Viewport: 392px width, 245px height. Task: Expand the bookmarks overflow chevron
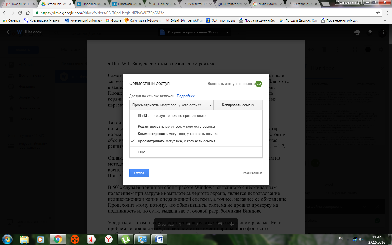(x=384, y=20)
